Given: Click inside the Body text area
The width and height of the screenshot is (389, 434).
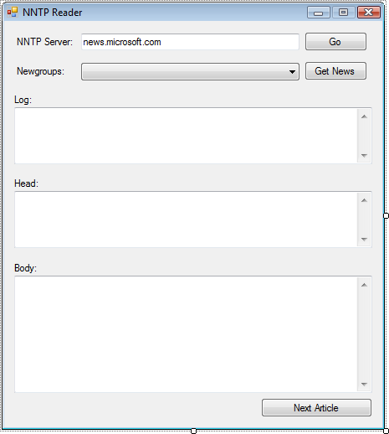Looking at the screenshot, I should coord(186,334).
